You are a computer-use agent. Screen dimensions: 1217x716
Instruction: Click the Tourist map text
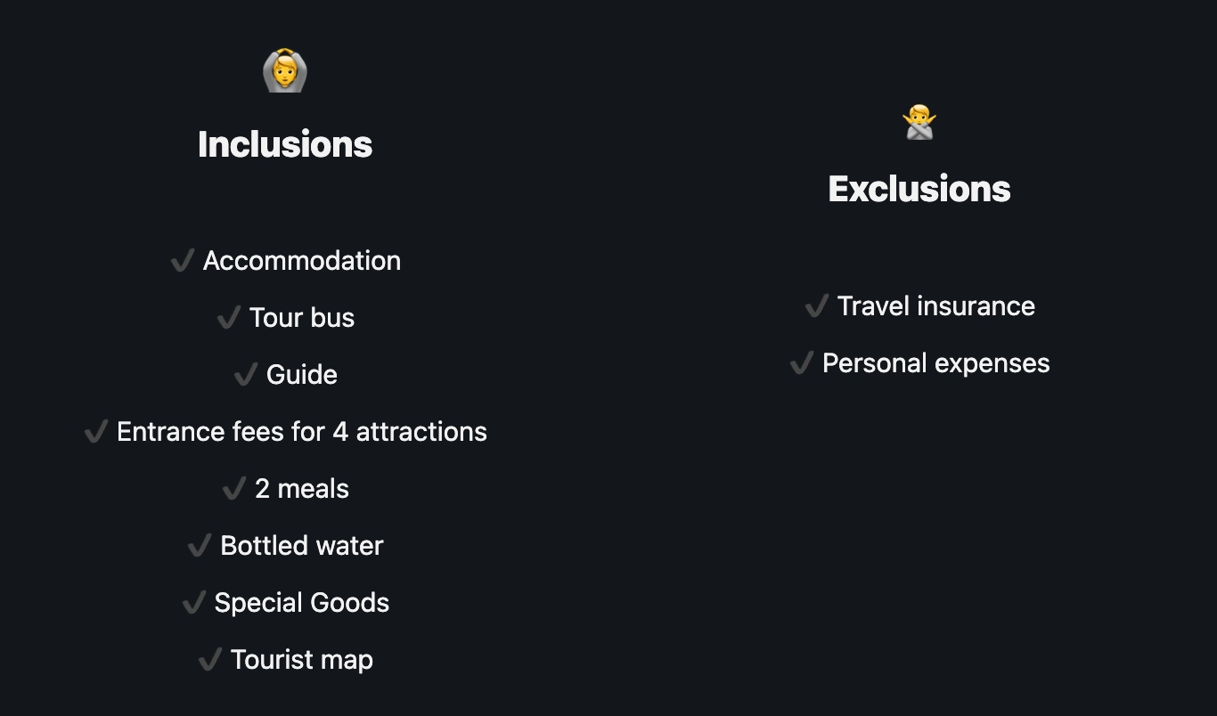click(302, 660)
